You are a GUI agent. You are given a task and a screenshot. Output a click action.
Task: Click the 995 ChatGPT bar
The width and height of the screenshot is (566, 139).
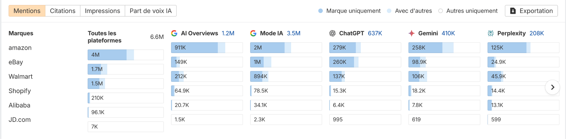coord(365,119)
